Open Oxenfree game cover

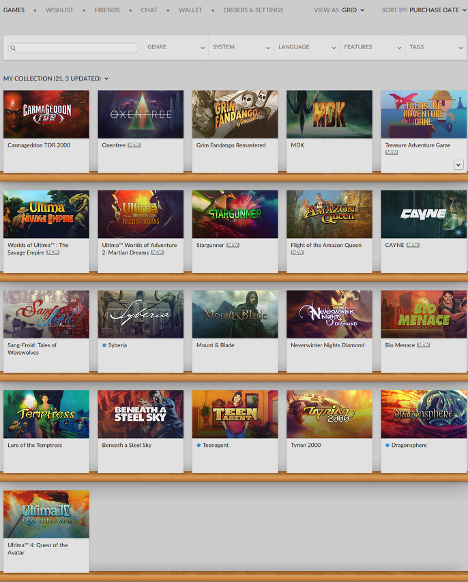pos(141,115)
